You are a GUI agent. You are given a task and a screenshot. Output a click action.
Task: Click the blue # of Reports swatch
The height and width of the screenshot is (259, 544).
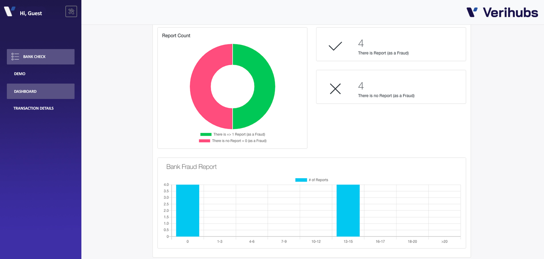click(301, 180)
